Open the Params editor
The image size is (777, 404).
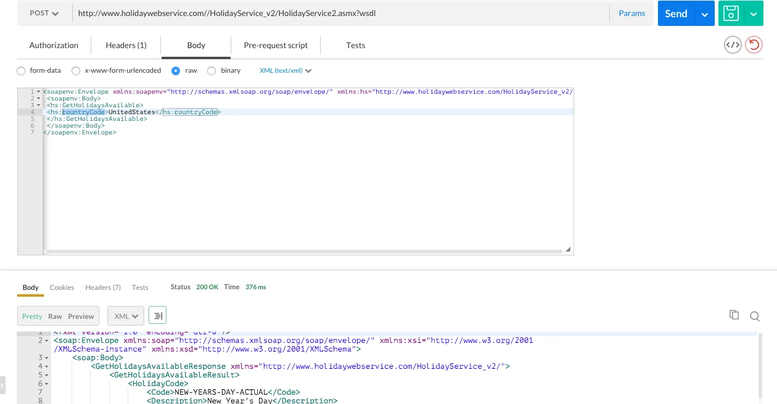pyautogui.click(x=631, y=14)
